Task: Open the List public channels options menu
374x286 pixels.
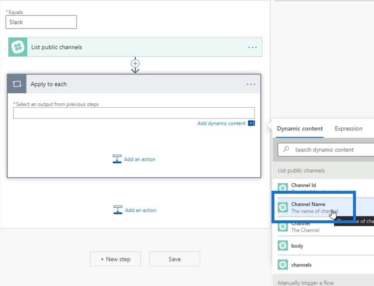Action: click(x=252, y=47)
